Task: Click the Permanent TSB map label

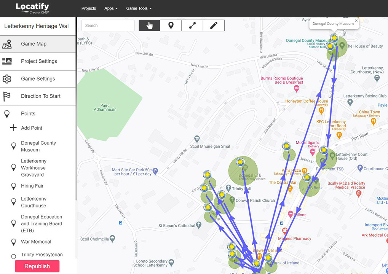Action: point(330,169)
